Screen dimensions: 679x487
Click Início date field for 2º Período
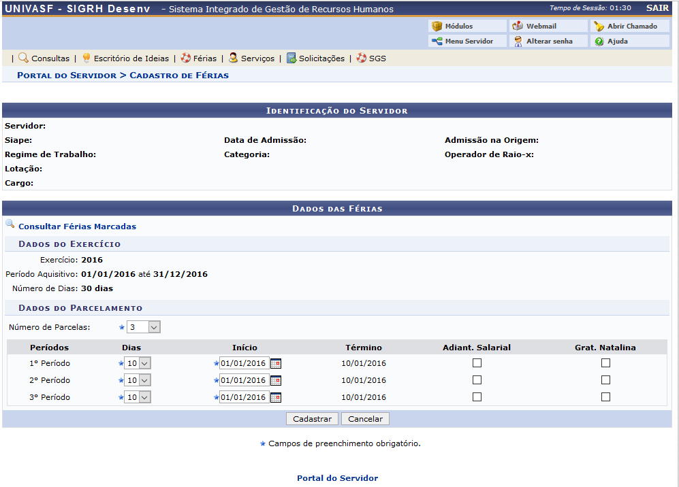tap(243, 380)
